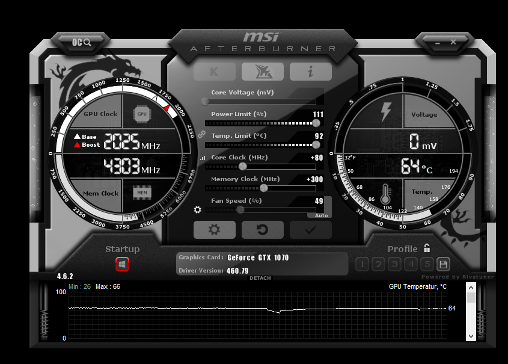Select profile slot 3

394,265
